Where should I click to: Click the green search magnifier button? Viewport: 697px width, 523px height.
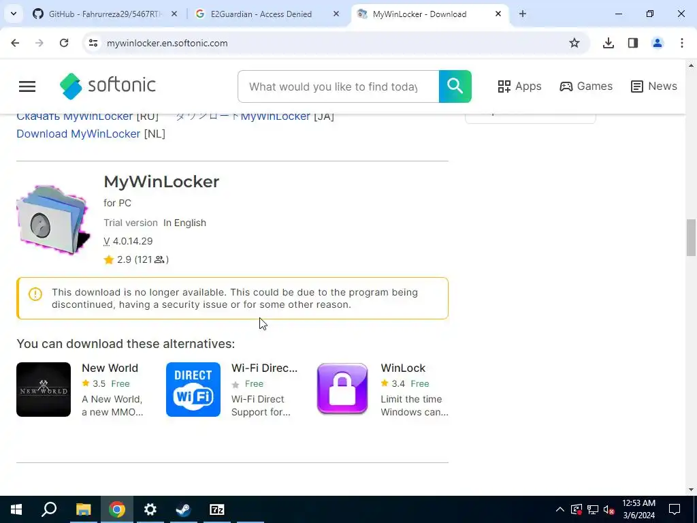pos(455,86)
